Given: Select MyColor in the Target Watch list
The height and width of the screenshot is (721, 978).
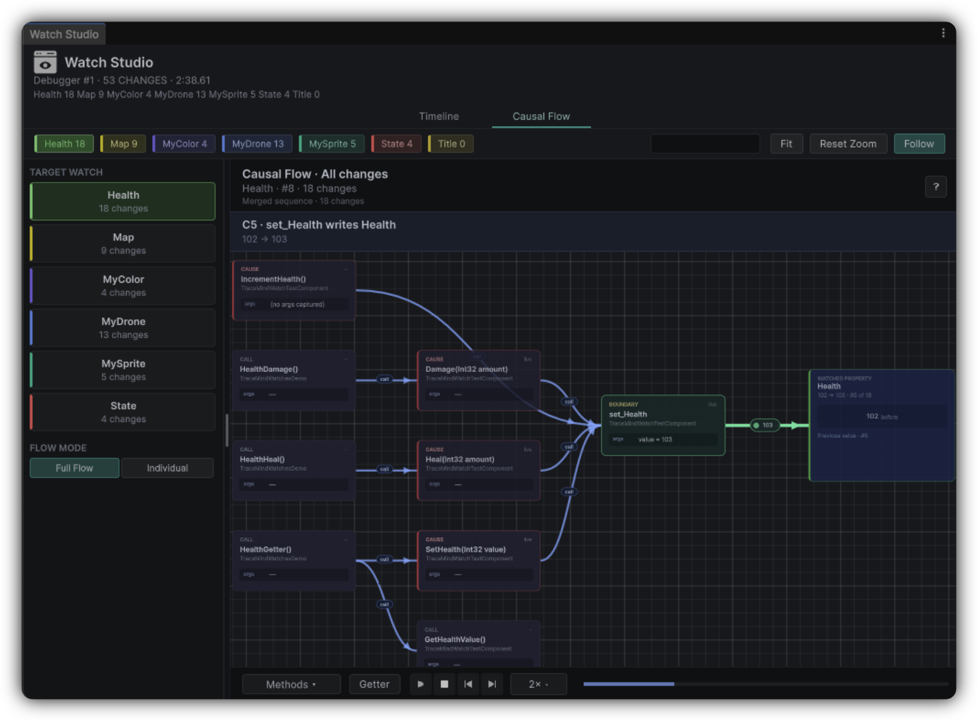Looking at the screenshot, I should [123, 286].
